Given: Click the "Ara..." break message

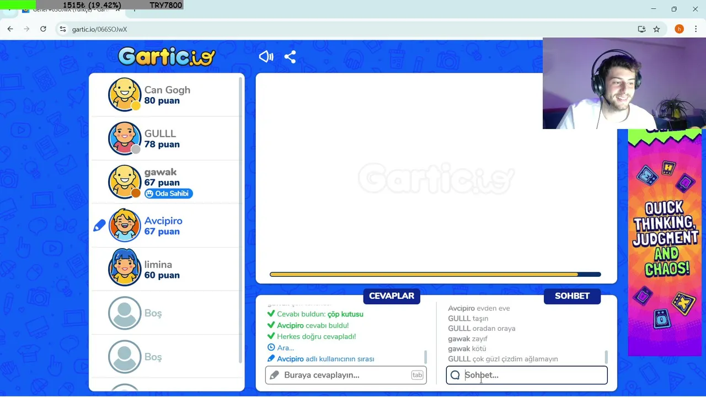Looking at the screenshot, I should [x=285, y=348].
